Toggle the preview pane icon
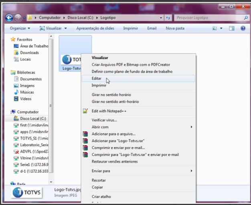The height and width of the screenshot is (205, 251). point(232,28)
